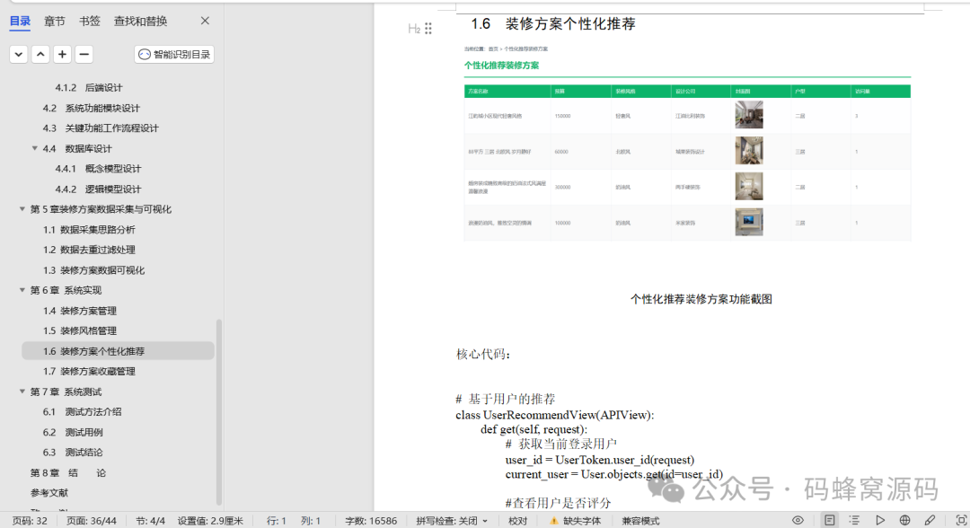Click 页码: 32 in status bar
Viewport: 970px width, 528px height.
(x=30, y=521)
